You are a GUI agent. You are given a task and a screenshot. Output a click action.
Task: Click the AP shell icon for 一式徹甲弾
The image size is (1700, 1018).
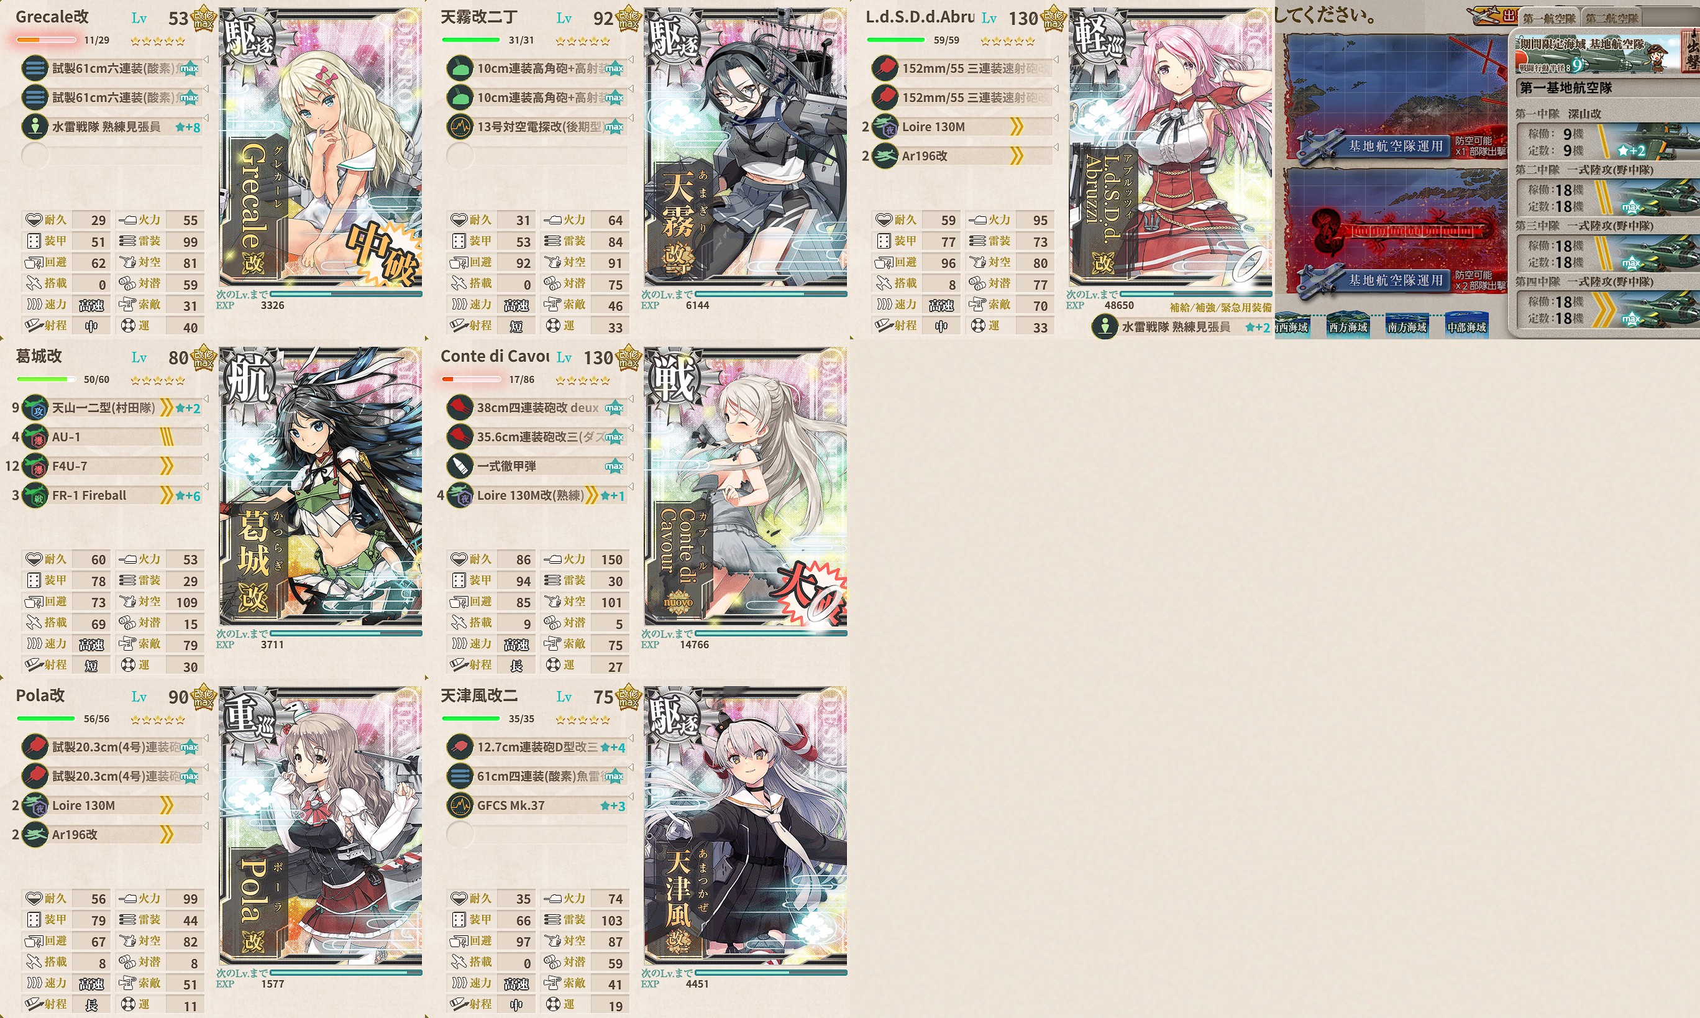(459, 467)
